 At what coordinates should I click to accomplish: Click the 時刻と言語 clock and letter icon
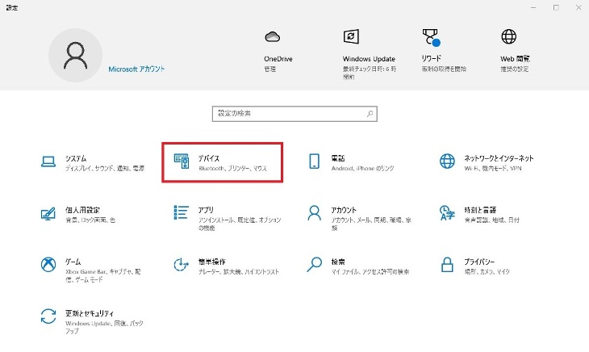pyautogui.click(x=447, y=212)
